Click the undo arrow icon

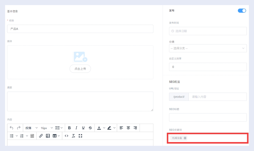[x=11, y=128]
